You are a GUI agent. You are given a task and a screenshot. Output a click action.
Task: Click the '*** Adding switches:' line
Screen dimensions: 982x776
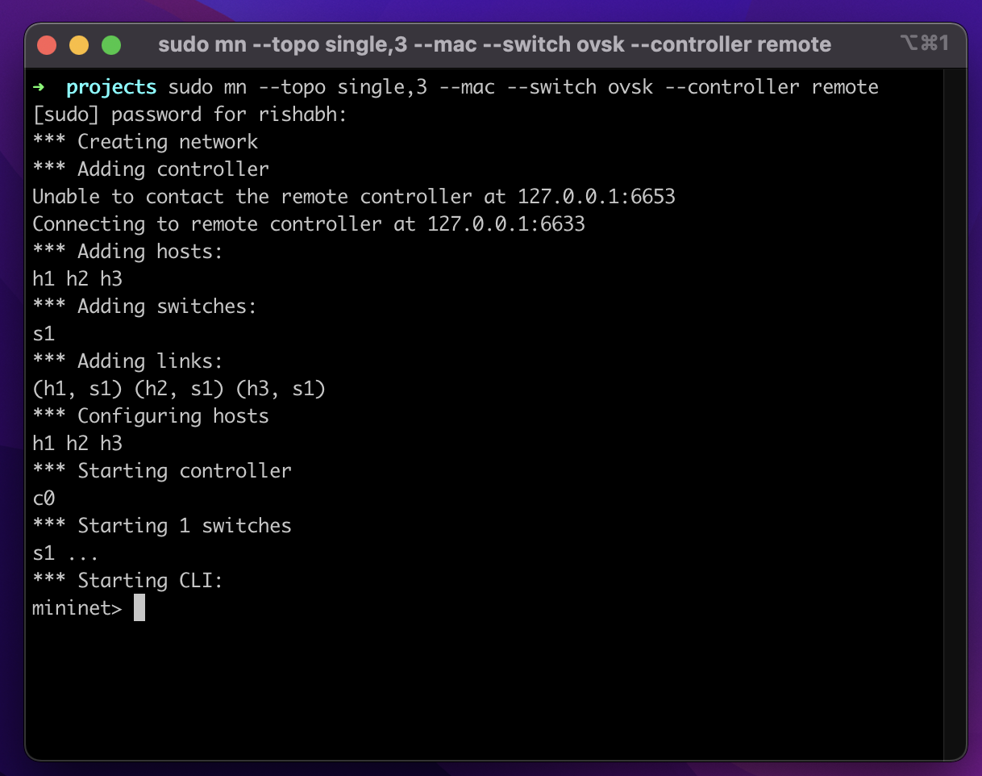[x=145, y=307]
